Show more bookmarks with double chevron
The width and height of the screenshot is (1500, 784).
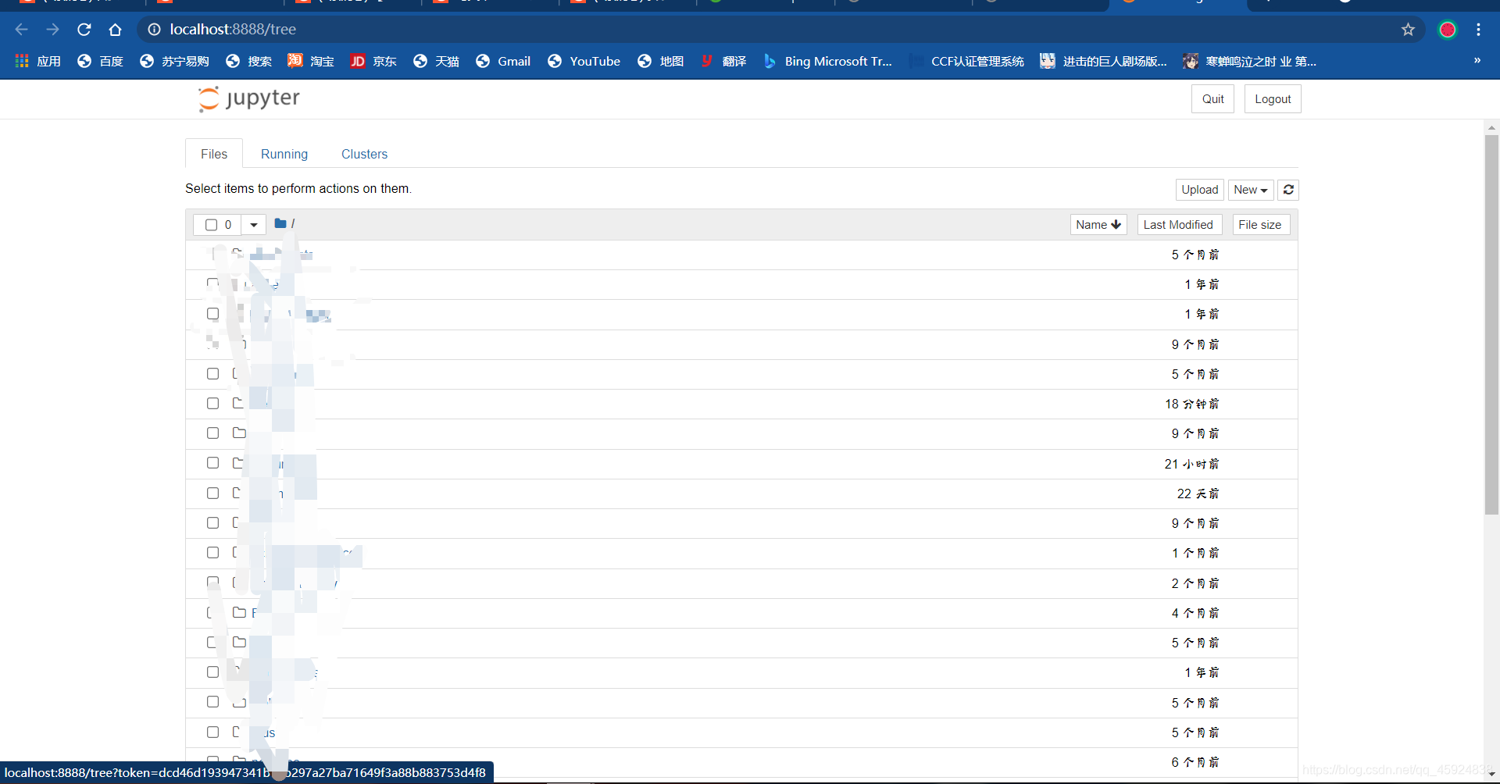pos(1477,60)
